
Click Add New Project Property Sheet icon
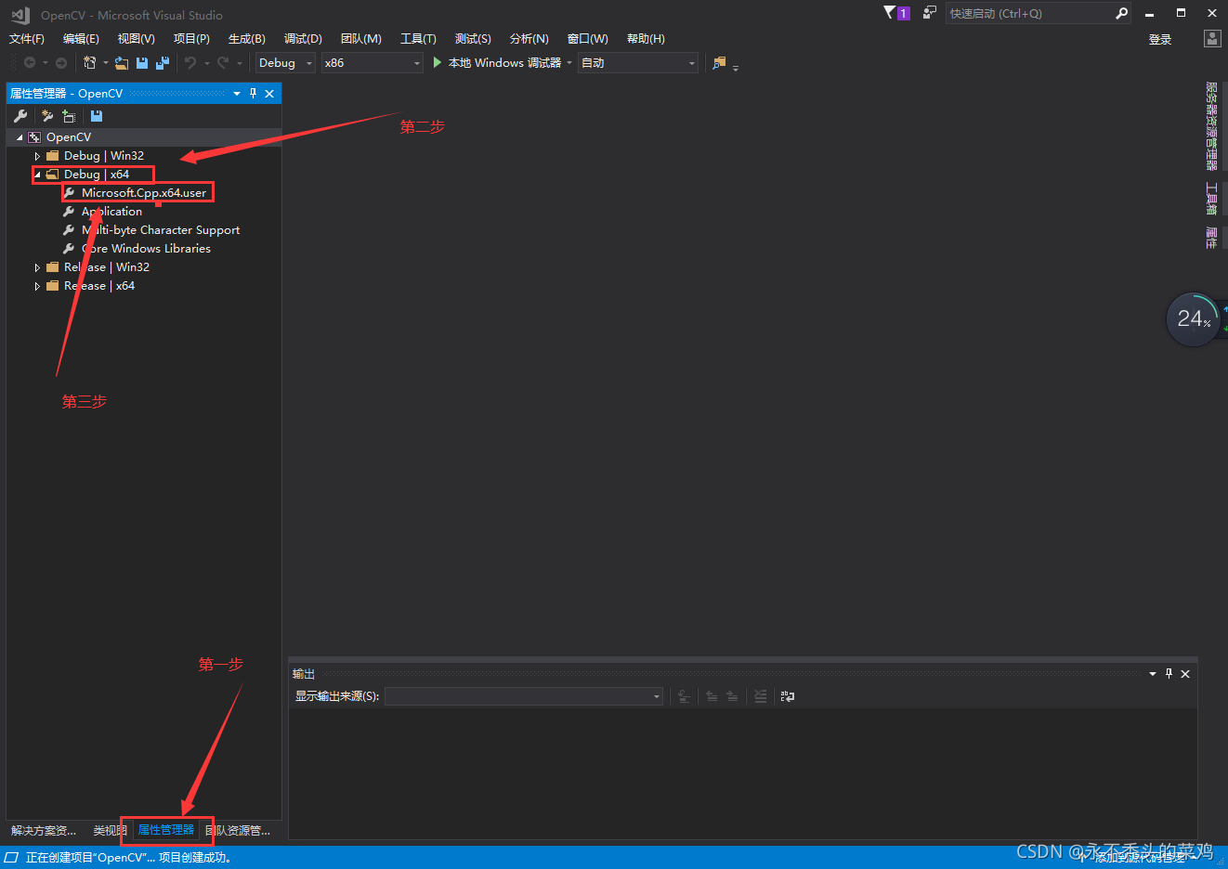[x=46, y=116]
